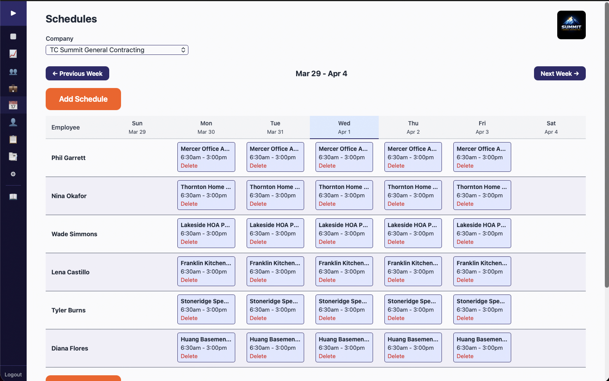Navigate using the Next Week button

tap(560, 73)
